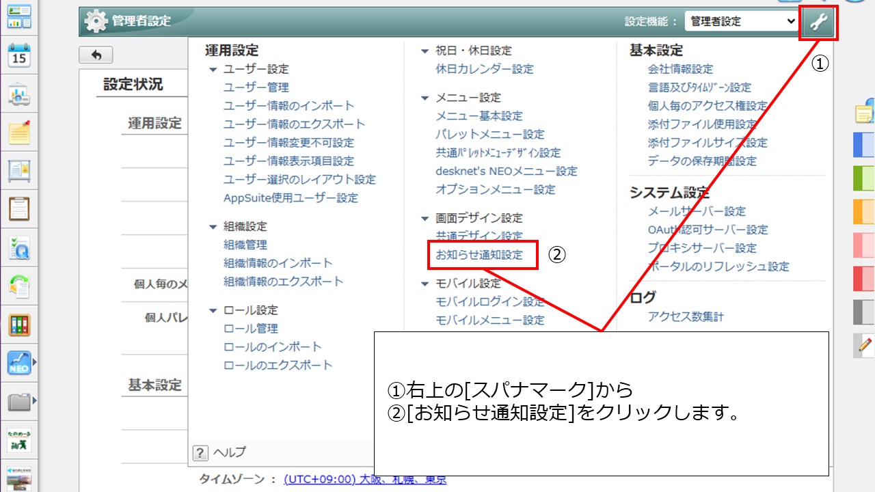Open メールサーバー設定

[697, 212]
